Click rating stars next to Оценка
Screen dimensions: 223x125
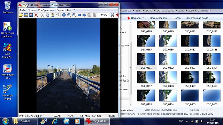(207, 110)
